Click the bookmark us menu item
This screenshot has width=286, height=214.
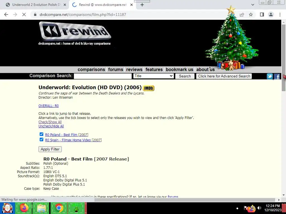180,69
